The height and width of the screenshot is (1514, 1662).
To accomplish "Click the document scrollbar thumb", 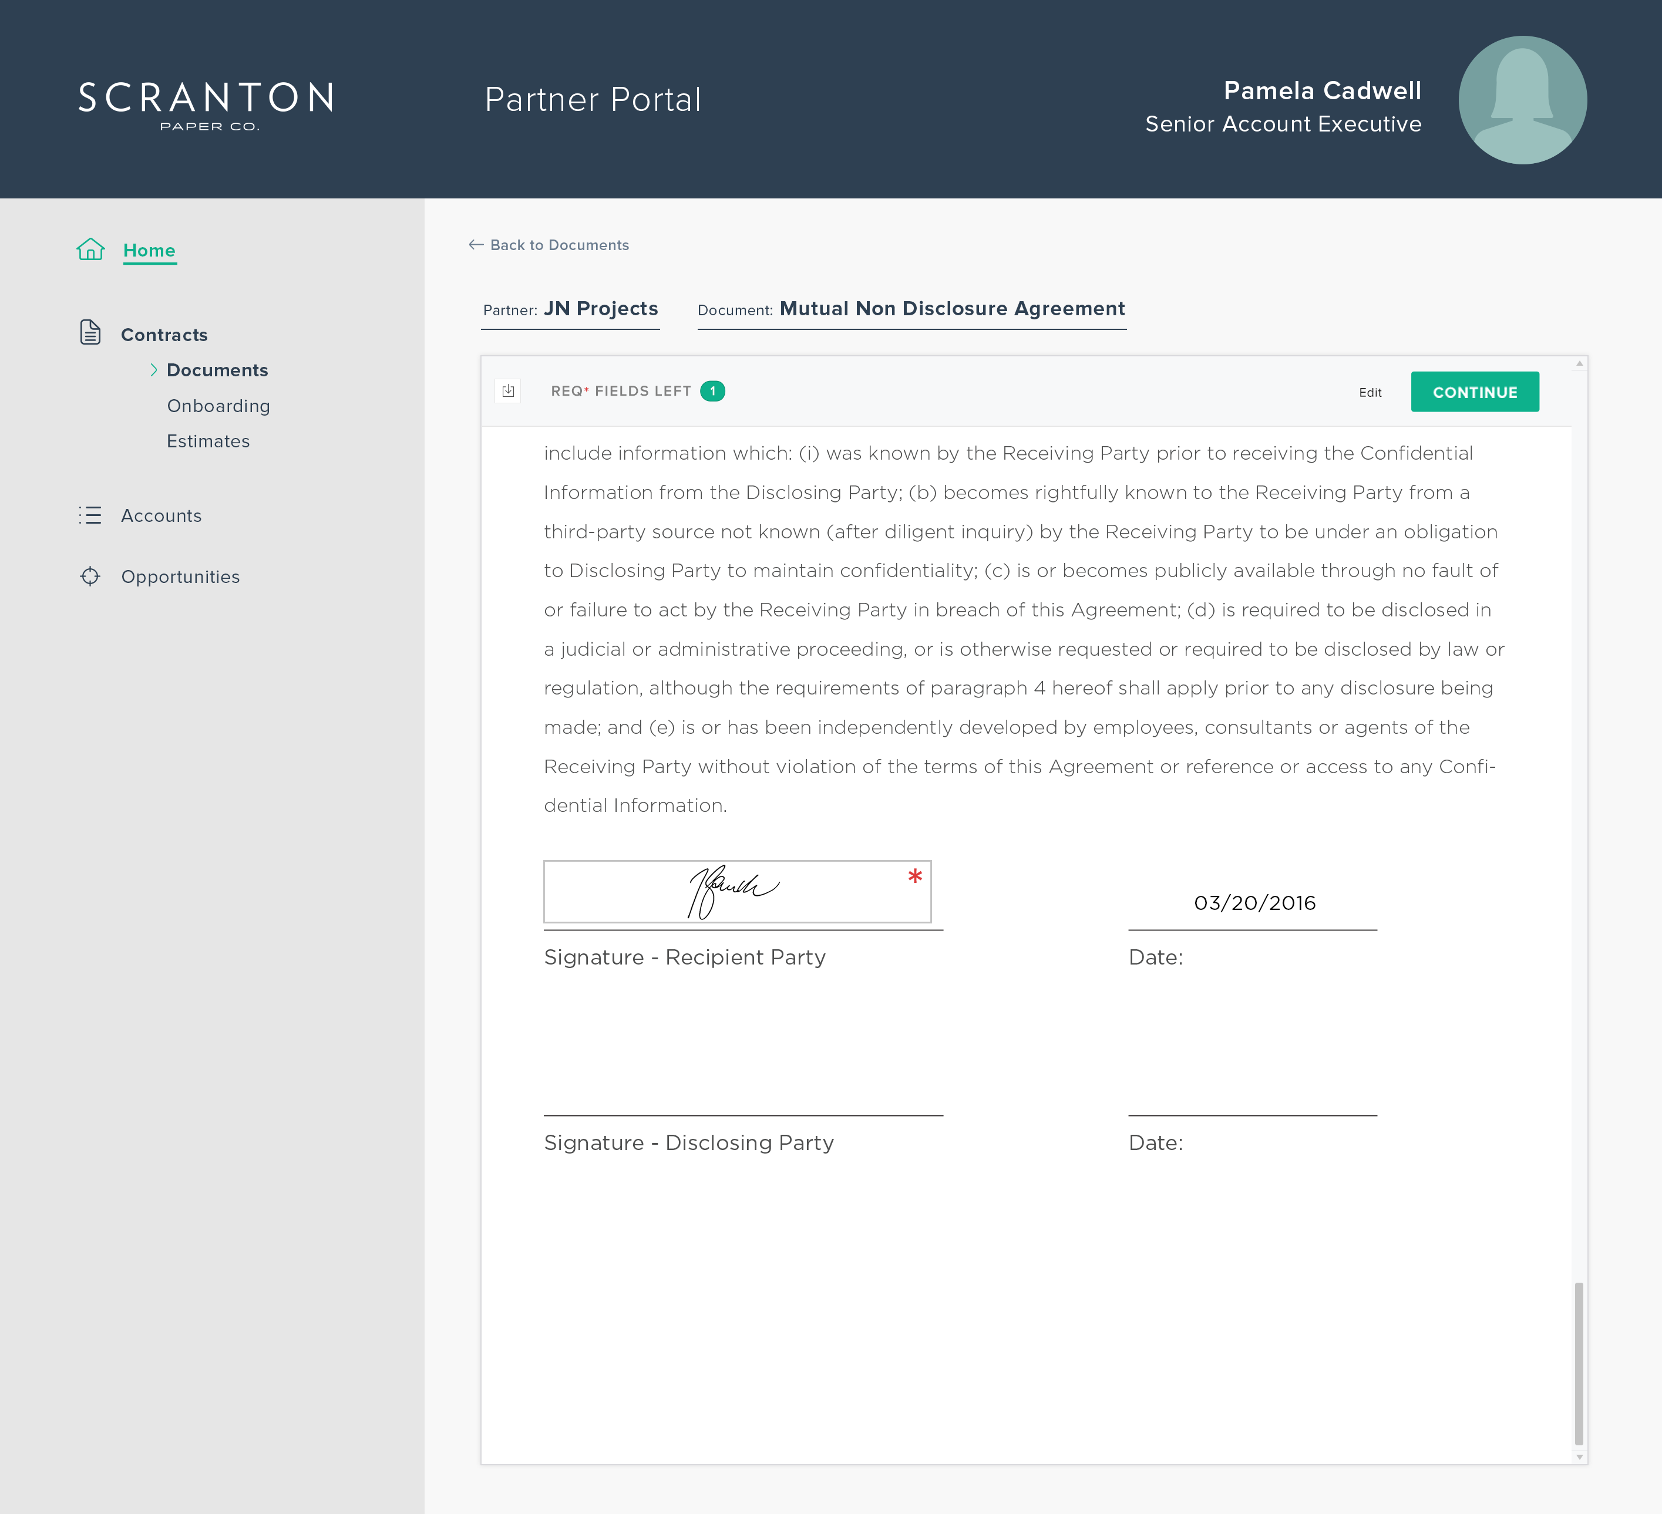I will [1579, 1363].
